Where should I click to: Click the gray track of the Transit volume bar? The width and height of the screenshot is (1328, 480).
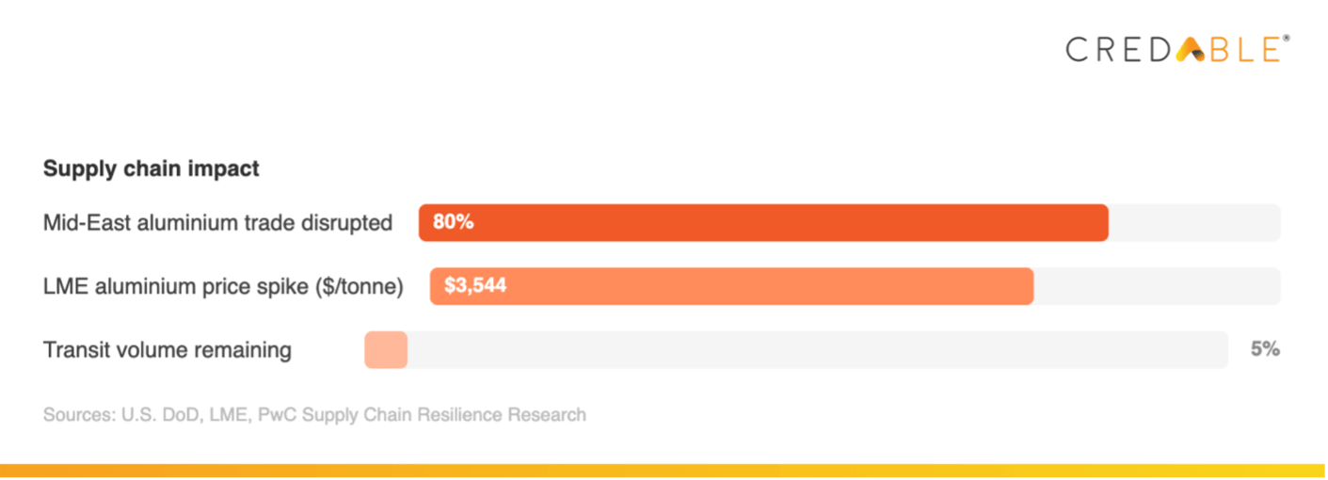click(x=817, y=350)
